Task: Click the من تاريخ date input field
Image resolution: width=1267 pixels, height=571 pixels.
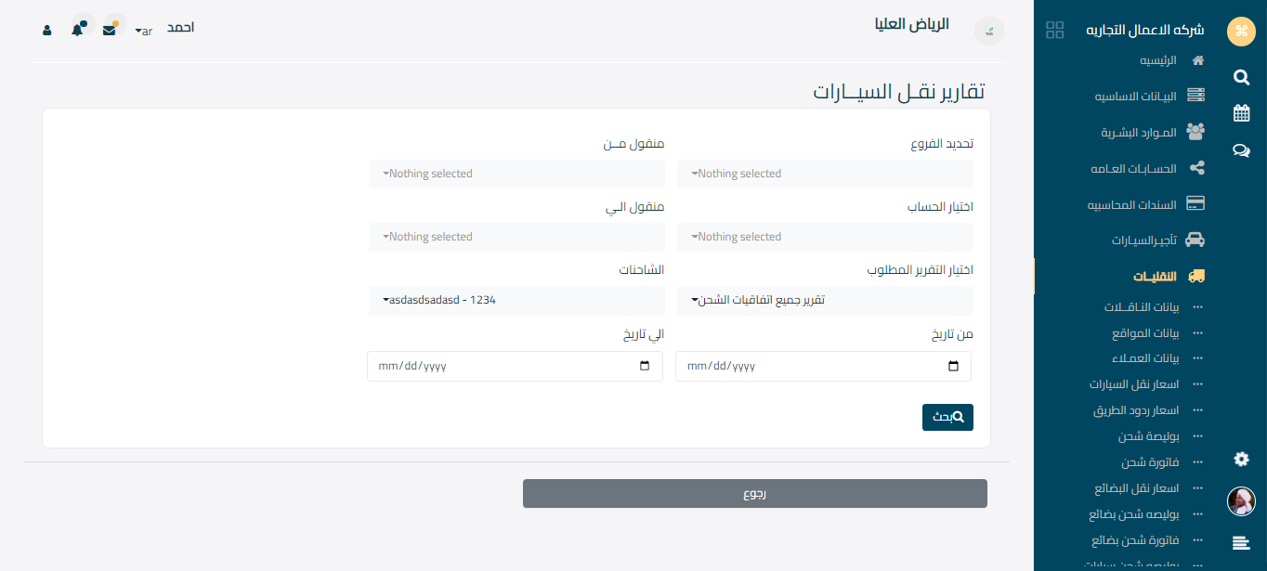Action: [x=823, y=366]
